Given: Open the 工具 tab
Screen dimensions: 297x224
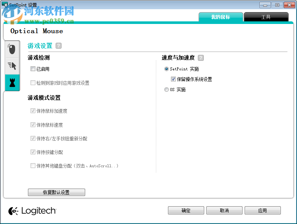Looking at the screenshot, I should pyautogui.click(x=266, y=17).
